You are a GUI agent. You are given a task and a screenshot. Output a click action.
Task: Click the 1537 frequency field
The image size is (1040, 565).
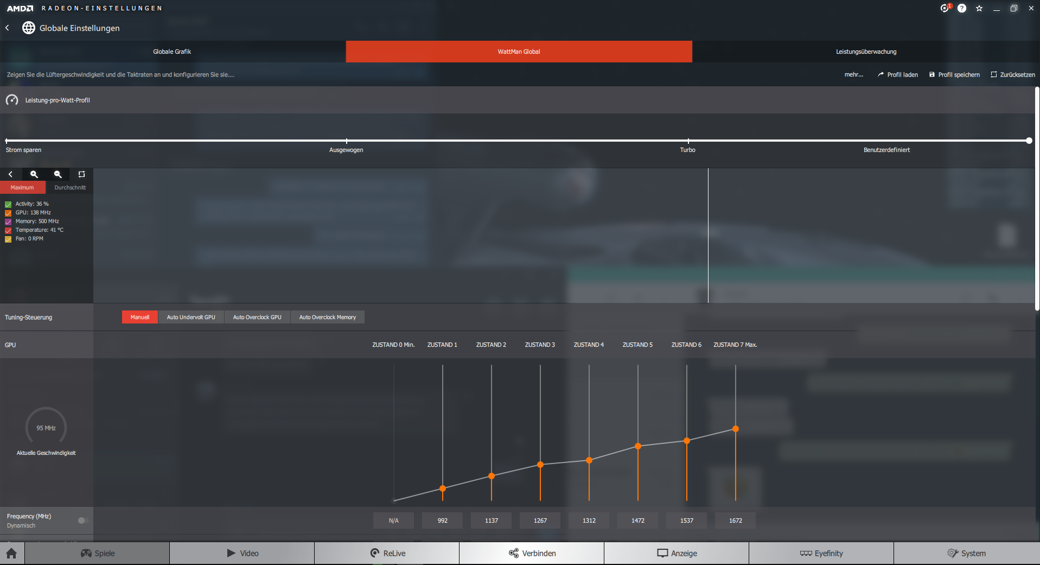click(x=687, y=520)
